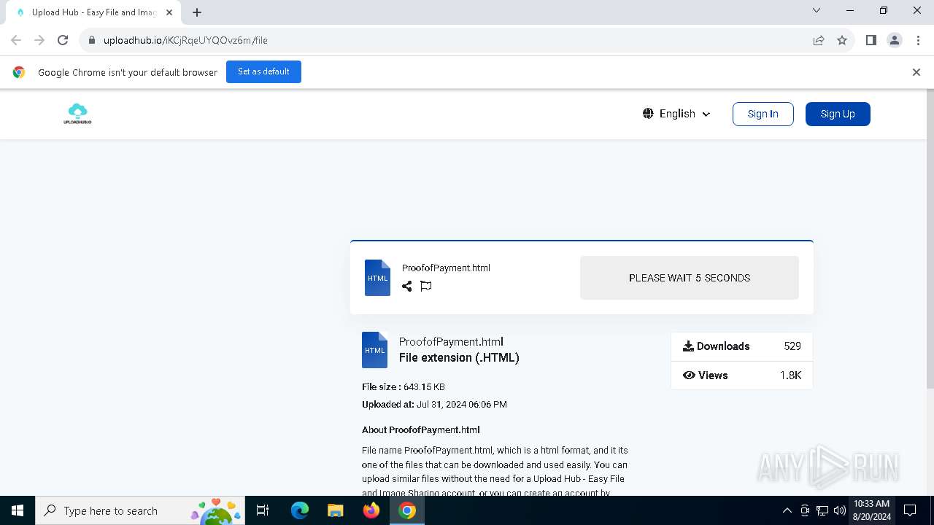Open the Chrome profile avatar
The height and width of the screenshot is (525, 934).
895,40
